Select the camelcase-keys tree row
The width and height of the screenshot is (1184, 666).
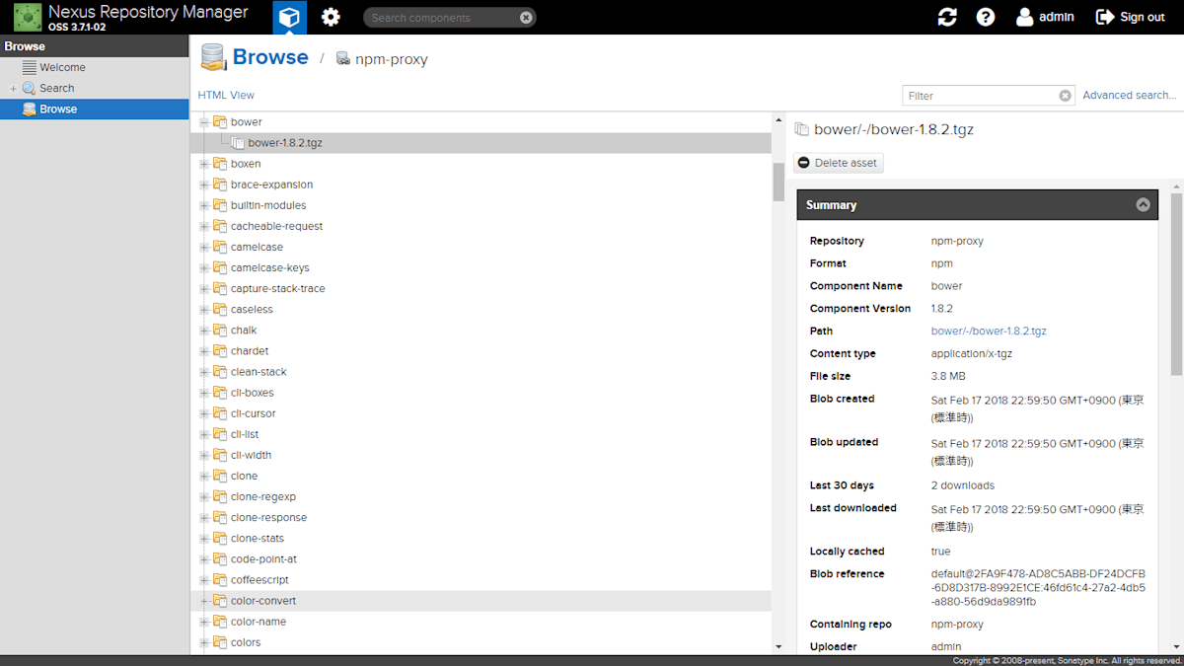[481, 267]
